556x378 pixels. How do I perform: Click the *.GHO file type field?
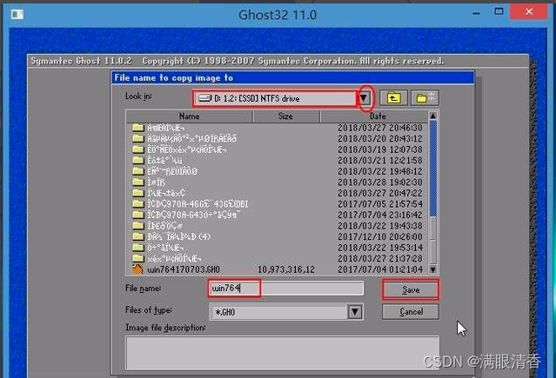[278, 312]
